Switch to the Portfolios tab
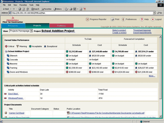 [61, 26]
